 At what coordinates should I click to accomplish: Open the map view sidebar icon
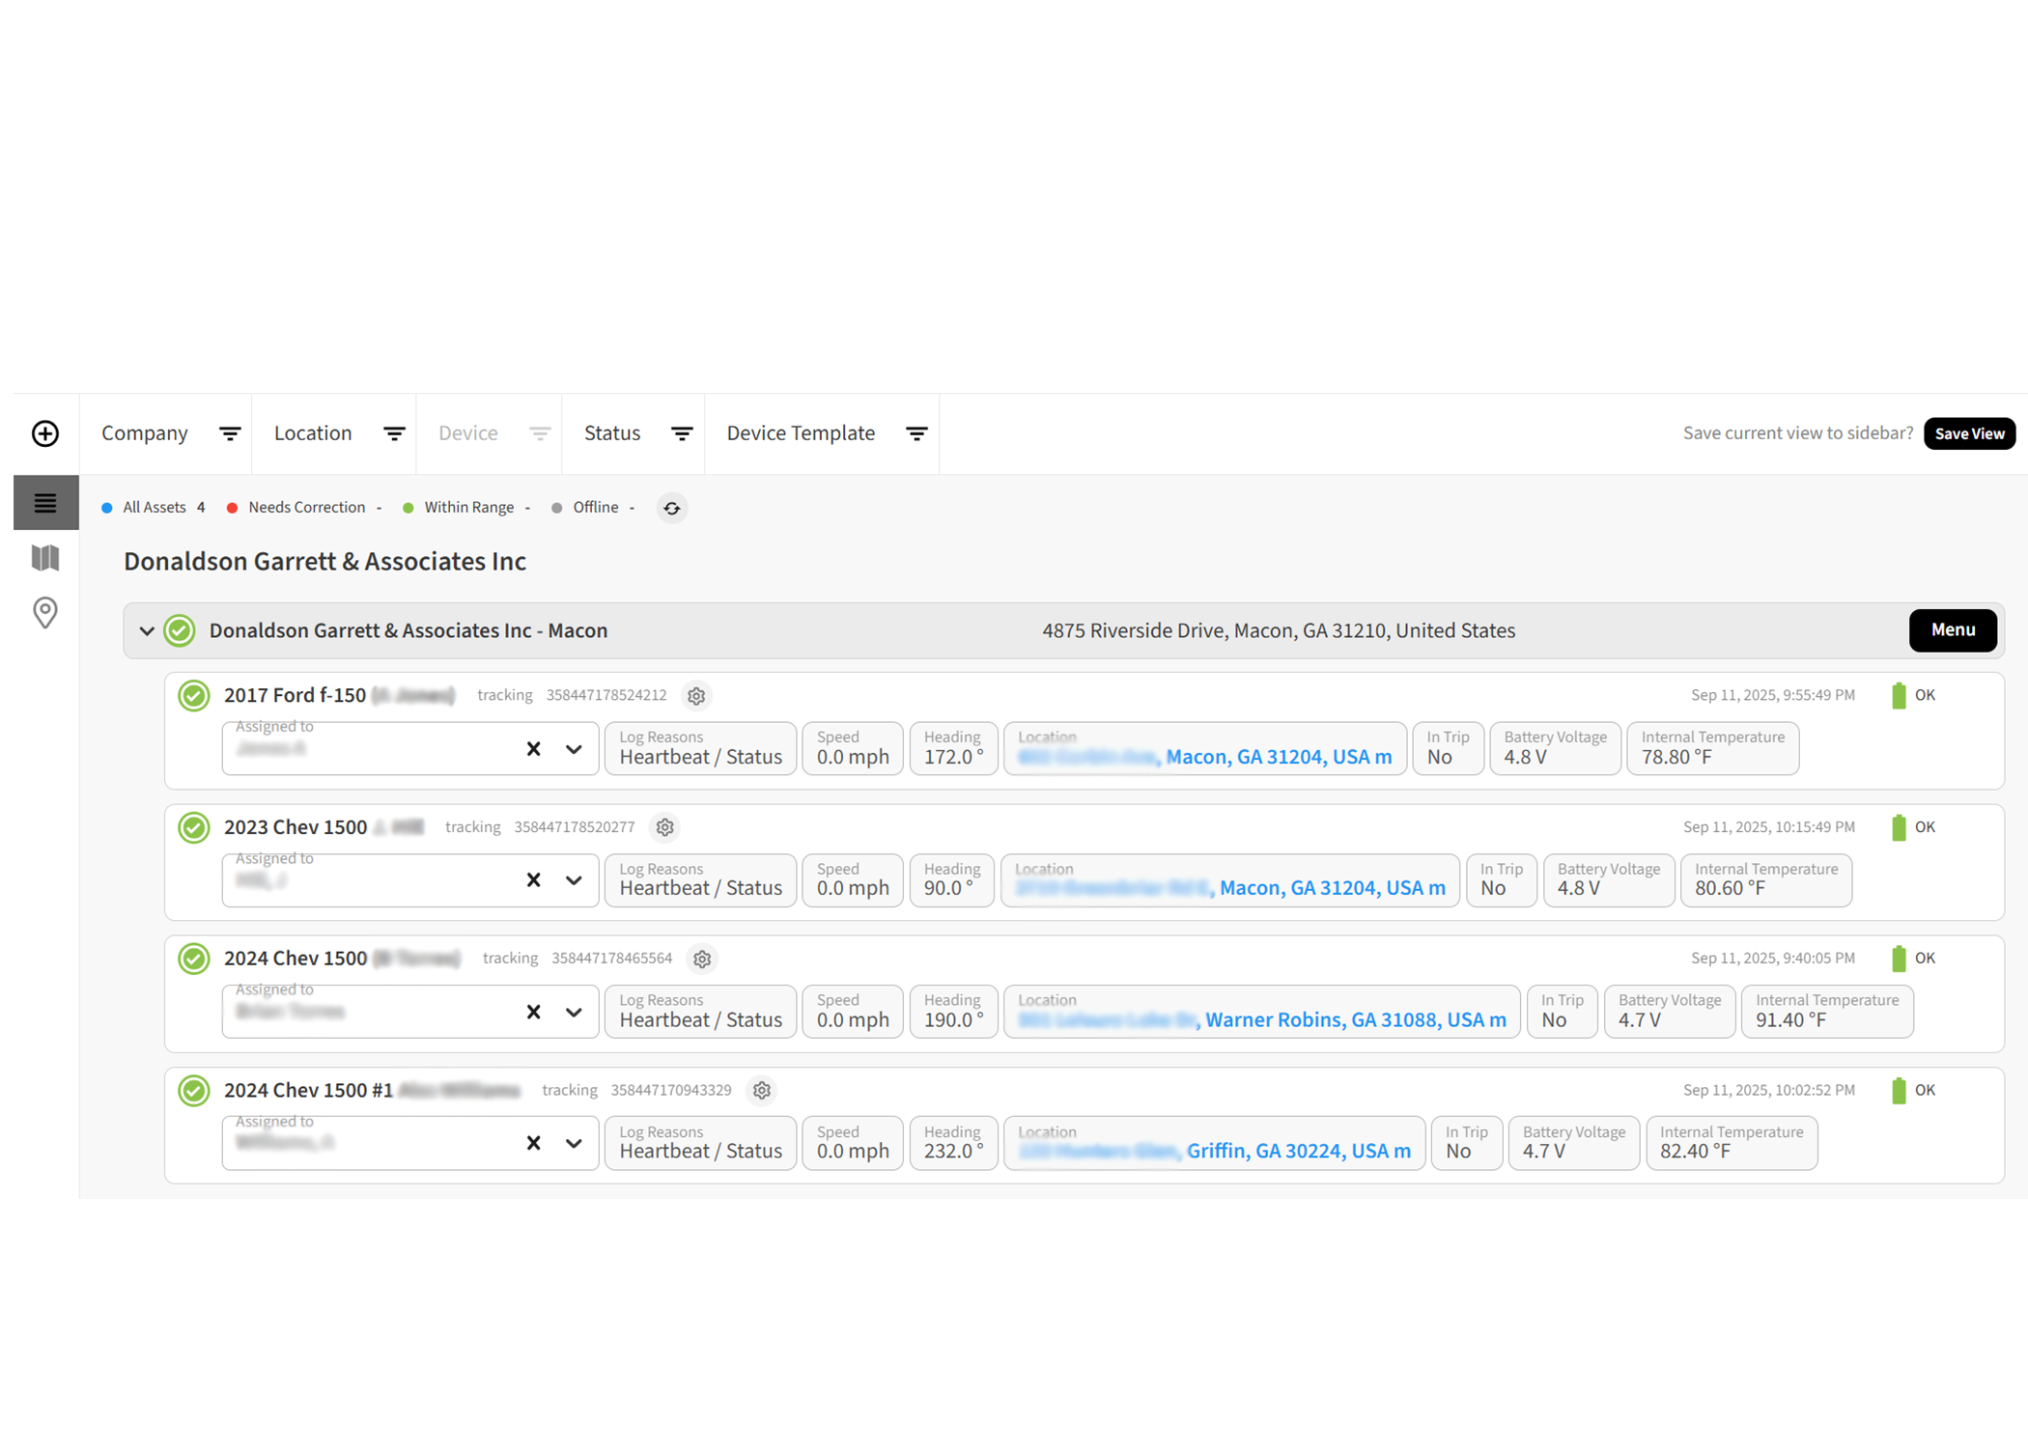(x=45, y=558)
